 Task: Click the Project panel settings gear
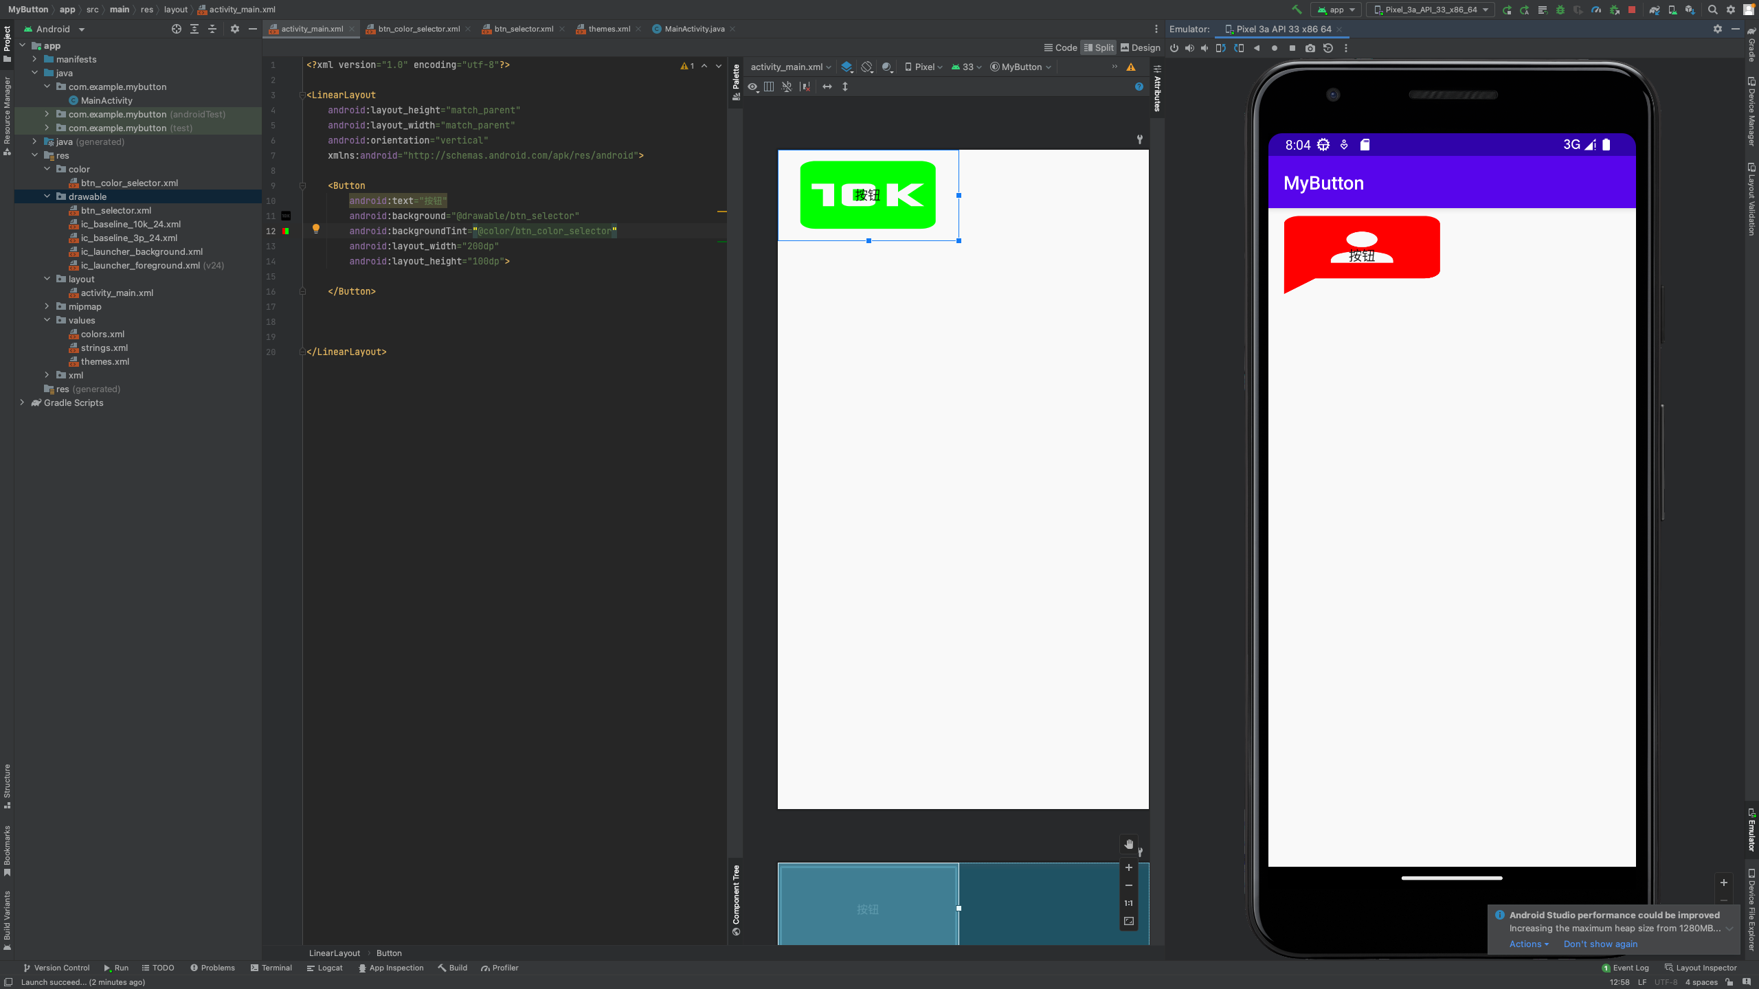[235, 29]
